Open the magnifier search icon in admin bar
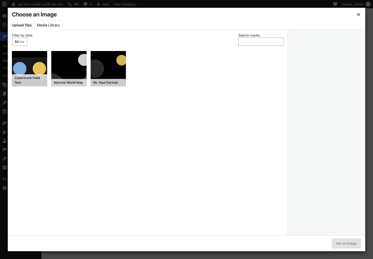This screenshot has height=259, width=373. pyautogui.click(x=69, y=4)
